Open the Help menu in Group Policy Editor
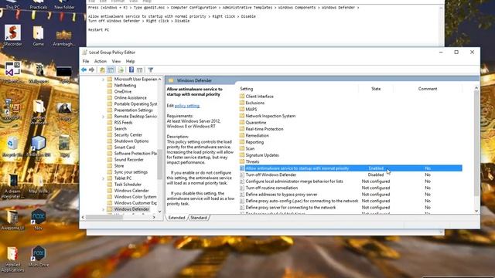 coord(131,61)
